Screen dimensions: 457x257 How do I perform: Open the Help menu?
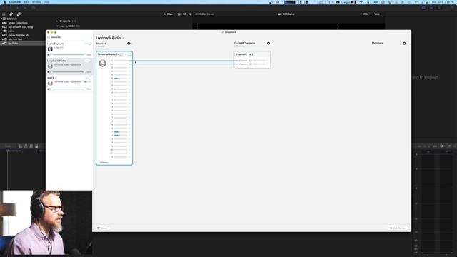(47, 2)
